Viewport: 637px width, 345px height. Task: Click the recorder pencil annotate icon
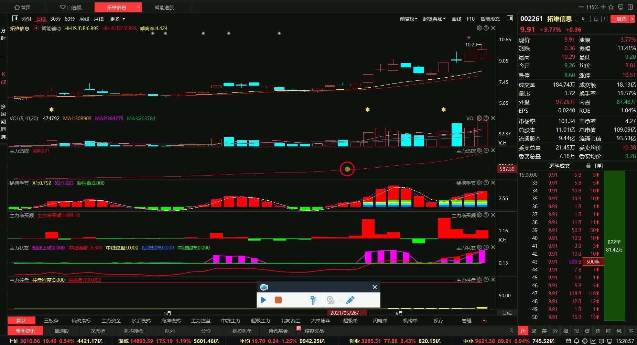(350, 300)
